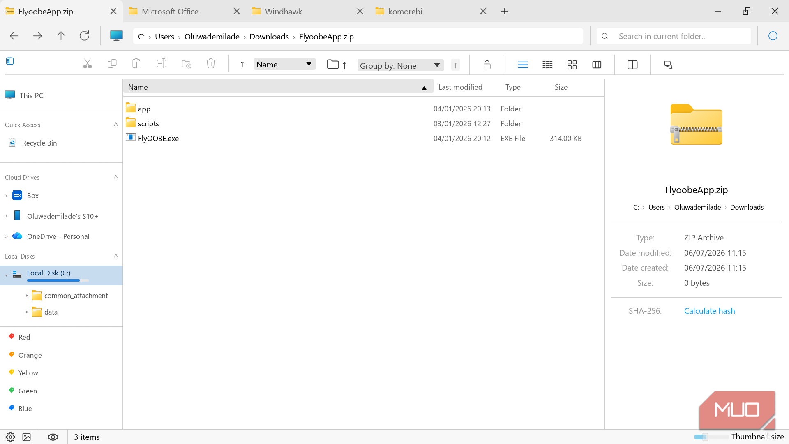Collapse the Local Disks section
This screenshot has width=789, height=444.
coord(116,256)
